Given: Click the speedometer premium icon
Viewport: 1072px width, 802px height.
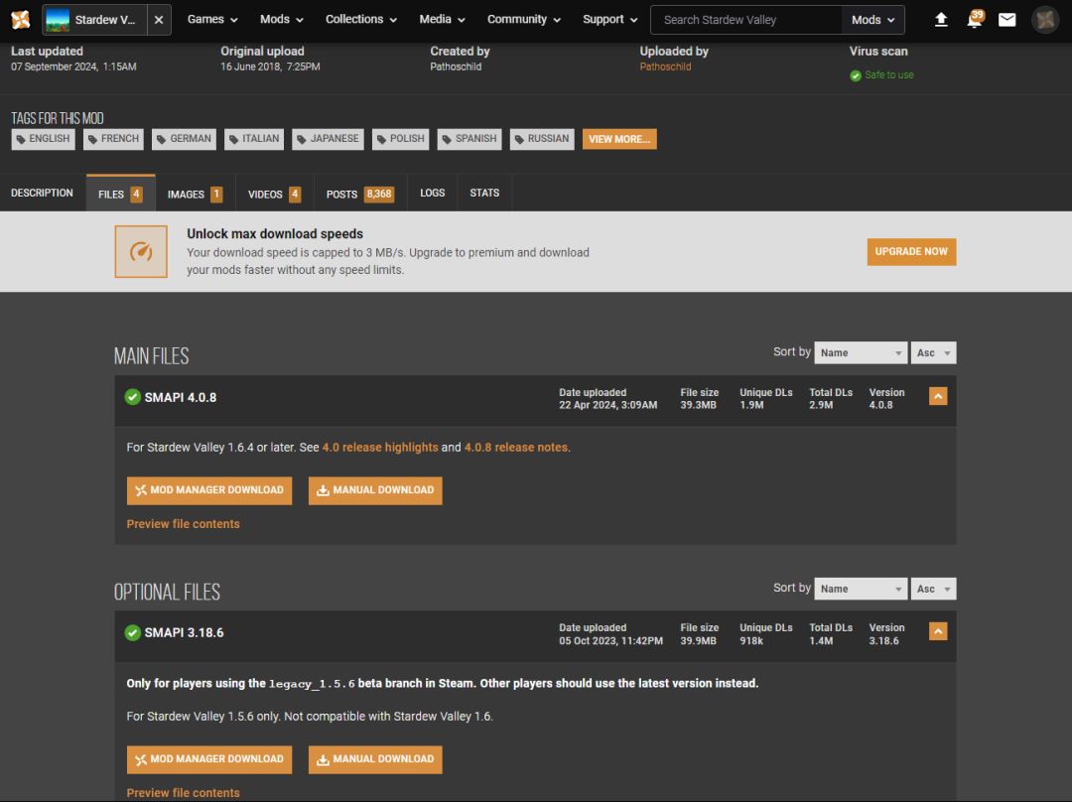Looking at the screenshot, I should pos(141,251).
